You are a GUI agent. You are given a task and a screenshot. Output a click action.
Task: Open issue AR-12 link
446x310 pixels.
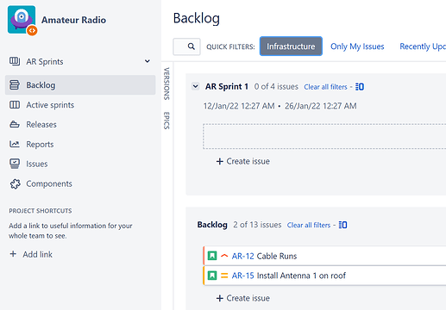coord(242,256)
